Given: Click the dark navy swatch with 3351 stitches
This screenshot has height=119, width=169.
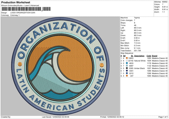Looking at the screenshot, I should click(x=127, y=71).
